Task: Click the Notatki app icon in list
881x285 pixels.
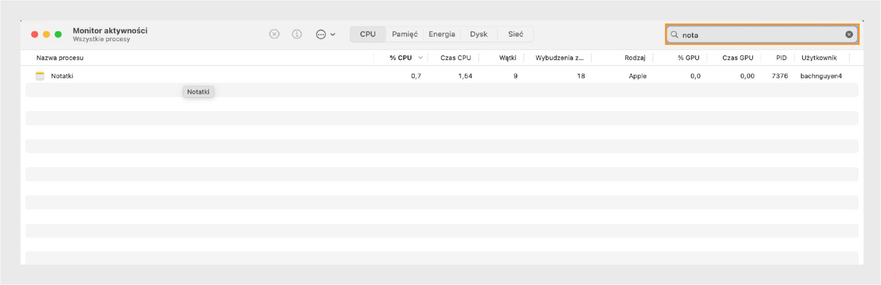Action: pyautogui.click(x=40, y=76)
